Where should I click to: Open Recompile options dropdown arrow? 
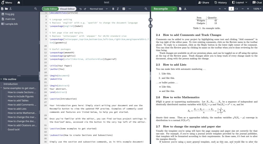coord(174,9)
